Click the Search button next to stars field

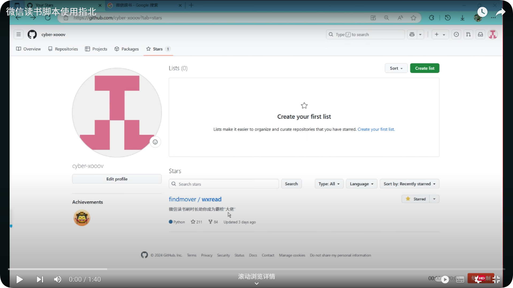pos(291,184)
